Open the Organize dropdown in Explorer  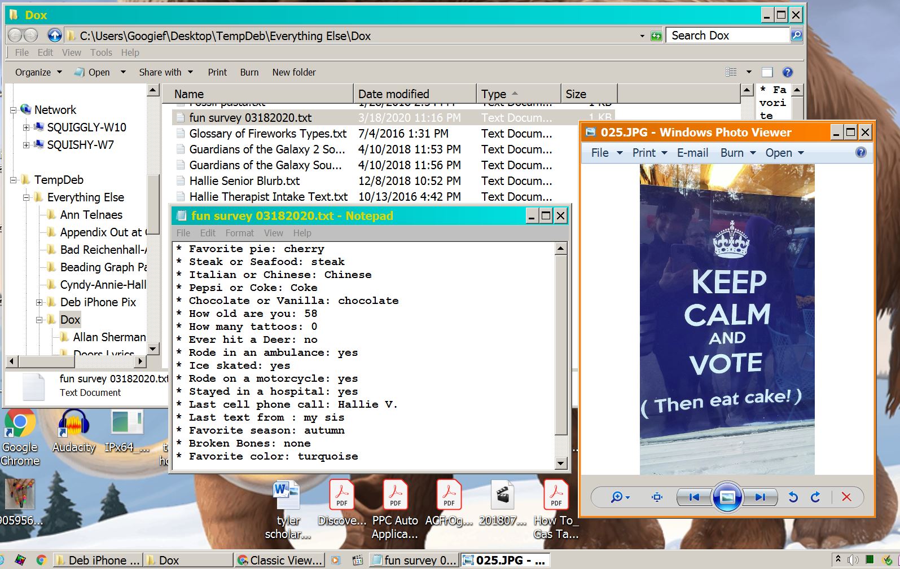(38, 72)
